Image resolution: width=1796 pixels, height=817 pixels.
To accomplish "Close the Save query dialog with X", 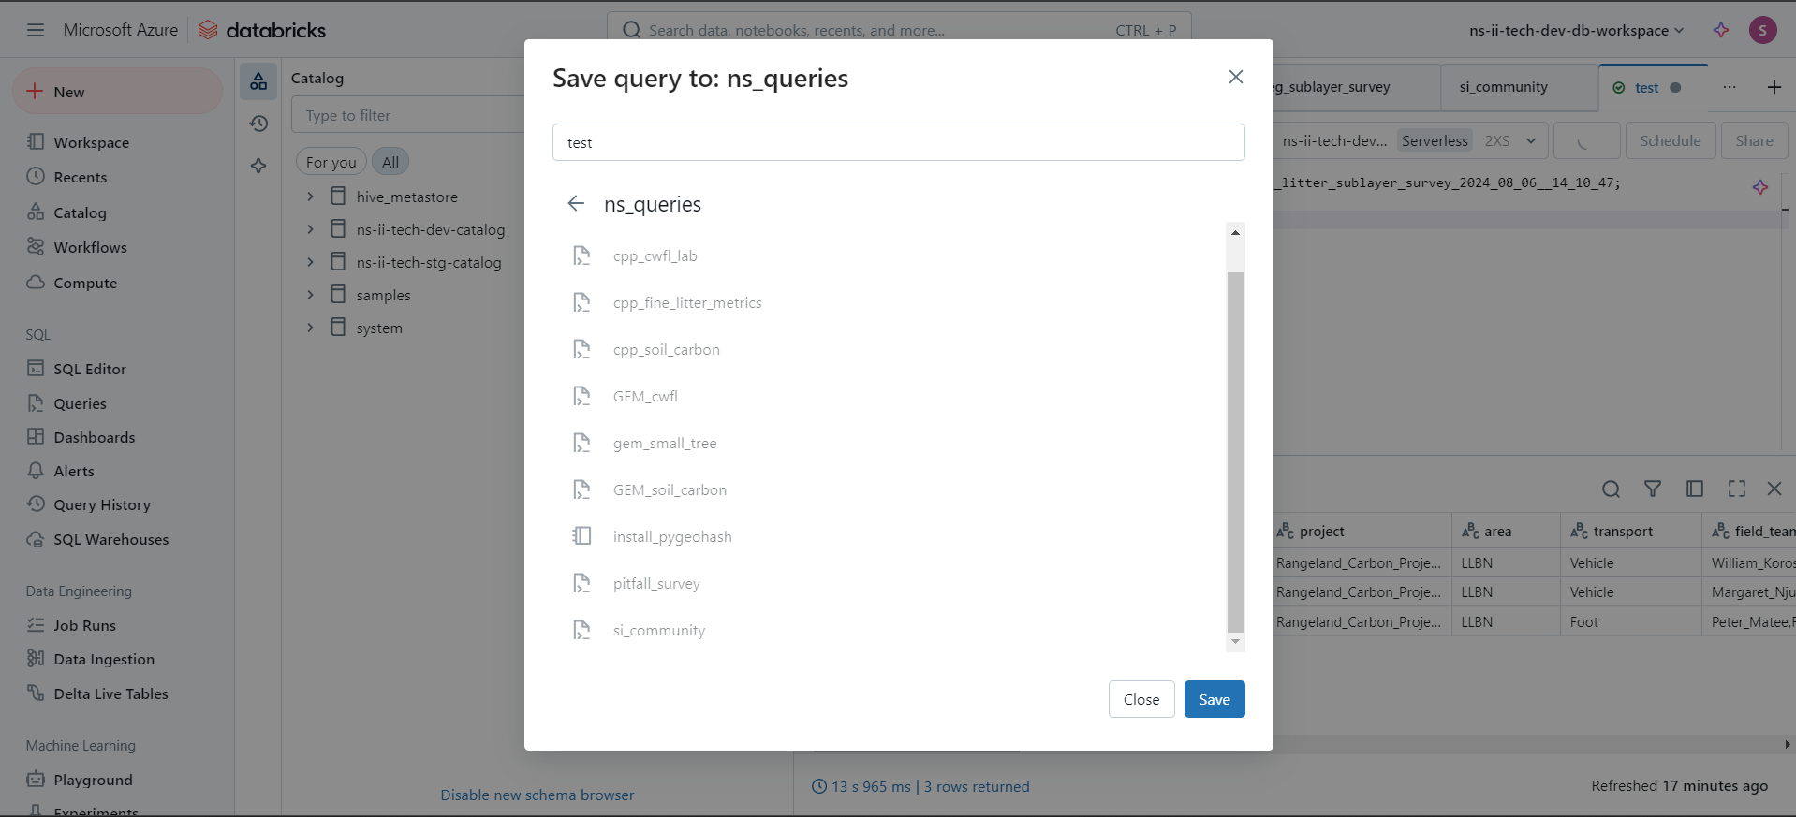I will (1235, 77).
